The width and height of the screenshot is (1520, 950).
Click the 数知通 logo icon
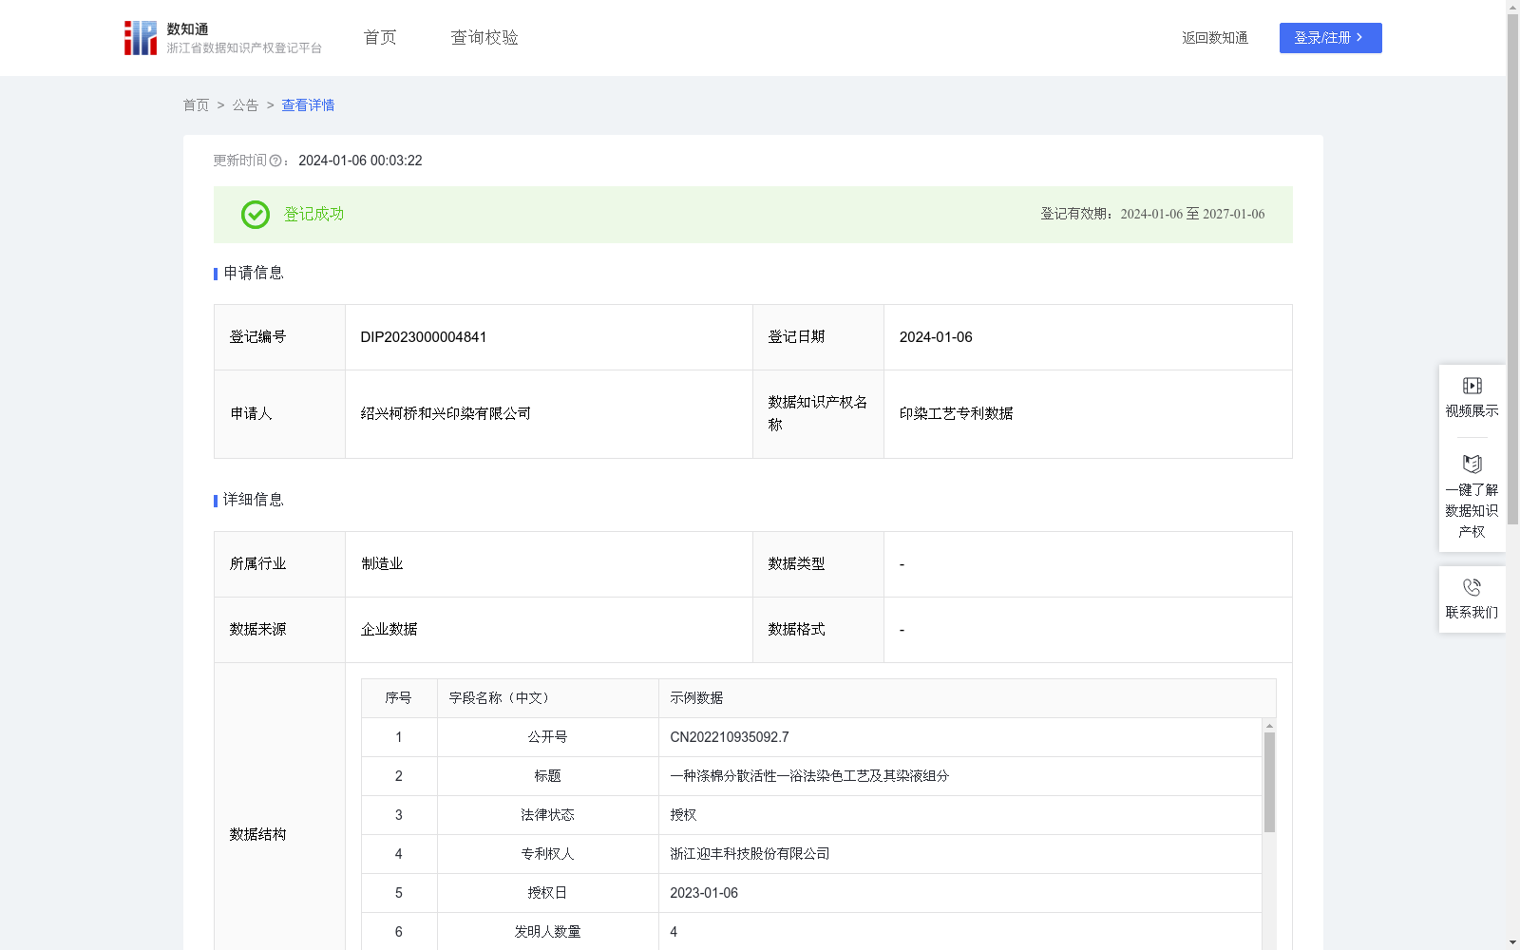141,38
